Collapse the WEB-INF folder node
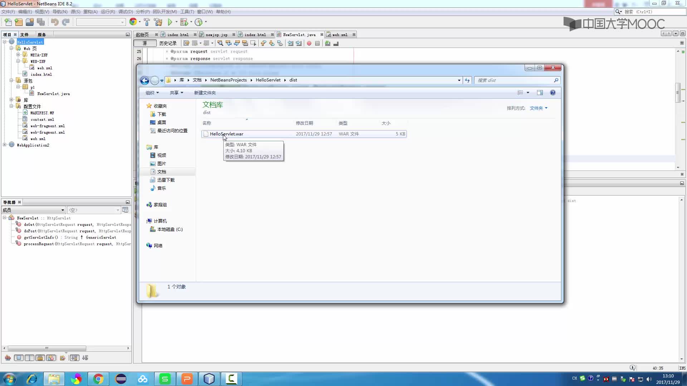The width and height of the screenshot is (687, 386). coord(18,61)
